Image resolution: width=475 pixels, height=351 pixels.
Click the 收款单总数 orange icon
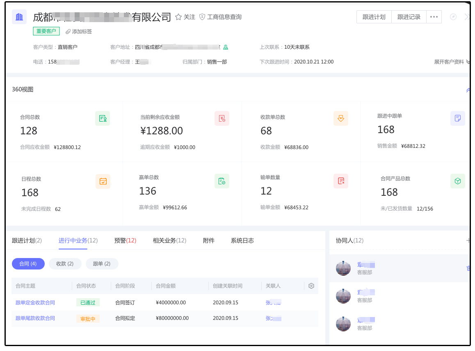341,118
